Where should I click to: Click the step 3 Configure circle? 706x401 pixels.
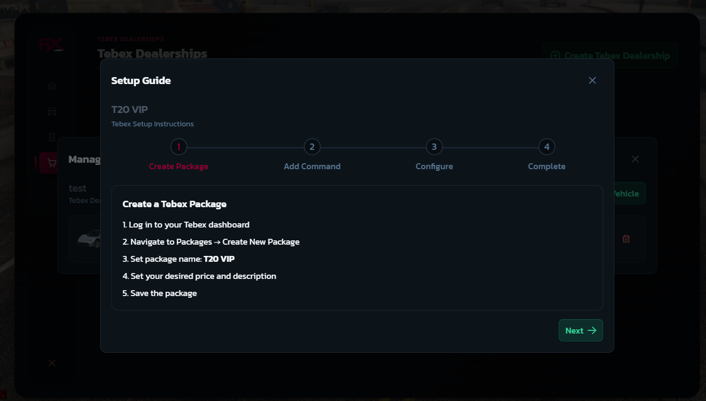[434, 147]
